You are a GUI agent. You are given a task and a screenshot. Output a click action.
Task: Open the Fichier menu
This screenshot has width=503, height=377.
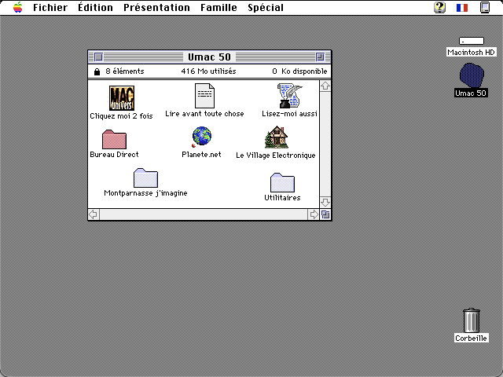tap(50, 7)
